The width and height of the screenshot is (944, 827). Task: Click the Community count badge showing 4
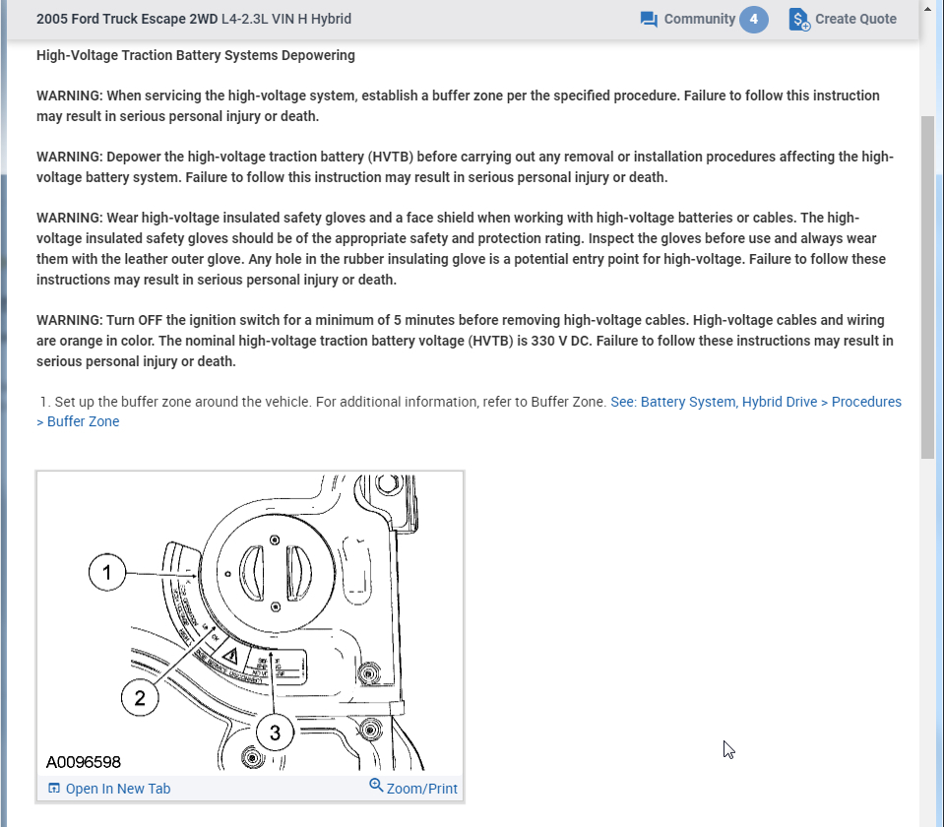tap(754, 20)
